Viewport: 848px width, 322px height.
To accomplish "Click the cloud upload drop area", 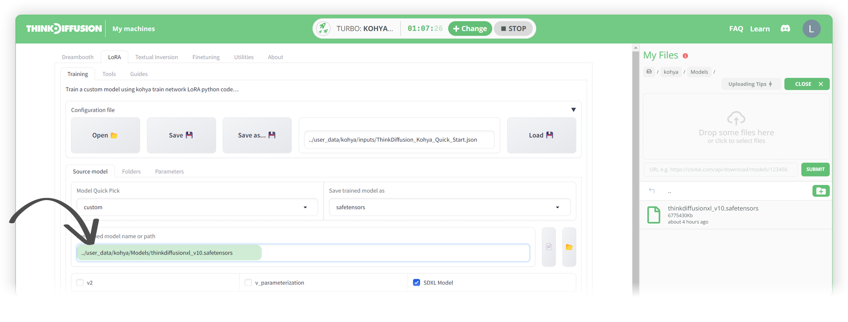I will [736, 127].
